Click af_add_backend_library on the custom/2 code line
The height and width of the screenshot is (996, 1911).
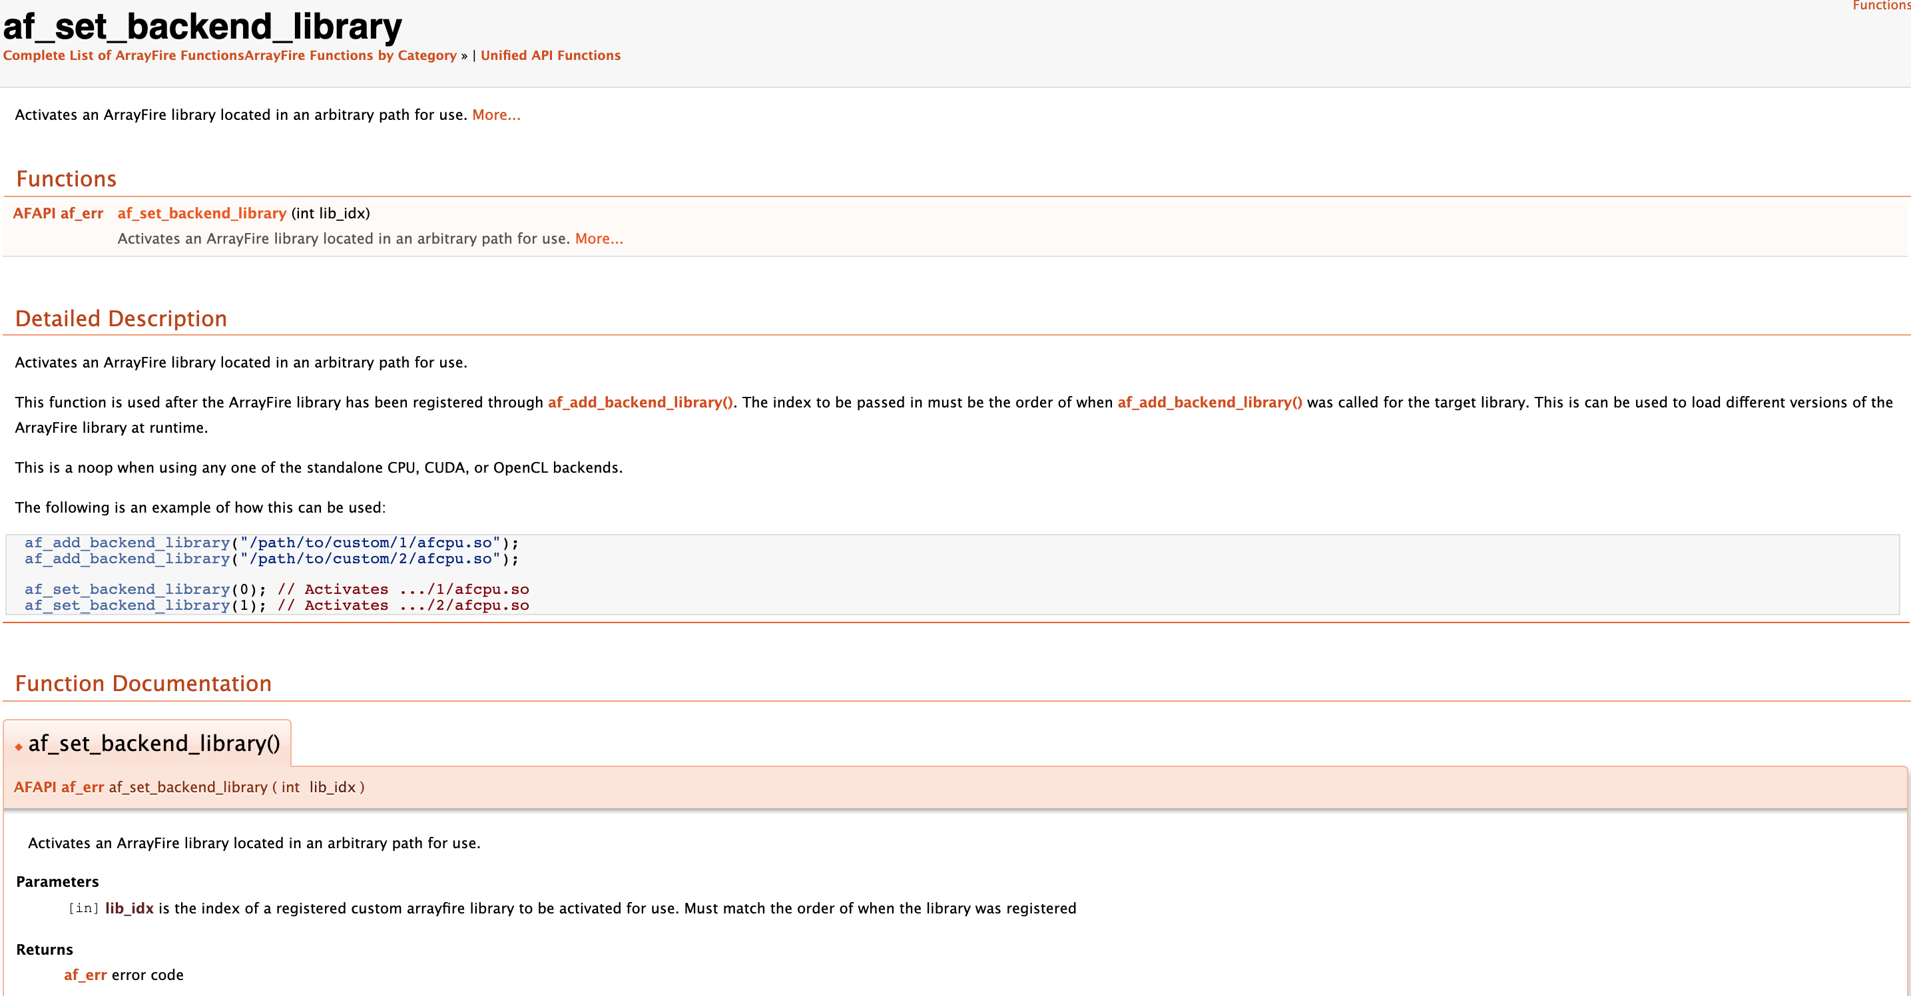[127, 559]
